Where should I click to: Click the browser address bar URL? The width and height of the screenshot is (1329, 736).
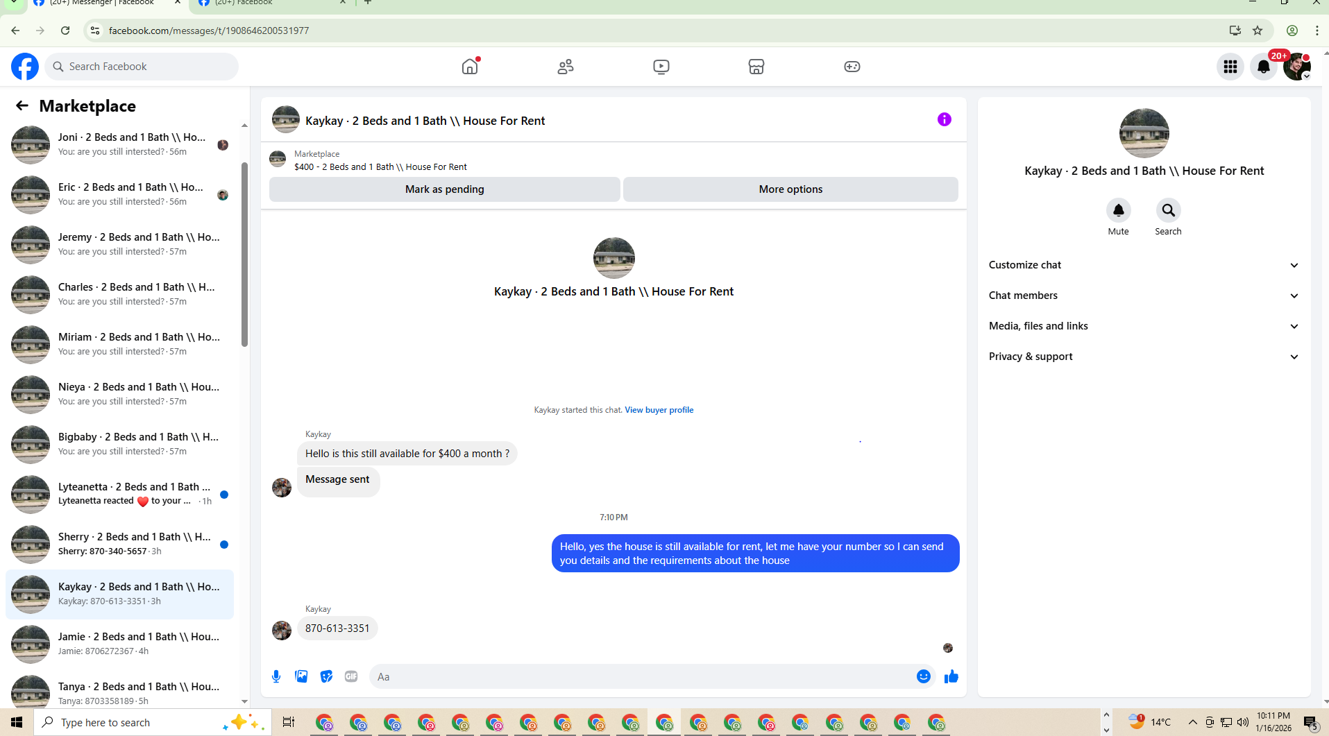pyautogui.click(x=209, y=31)
